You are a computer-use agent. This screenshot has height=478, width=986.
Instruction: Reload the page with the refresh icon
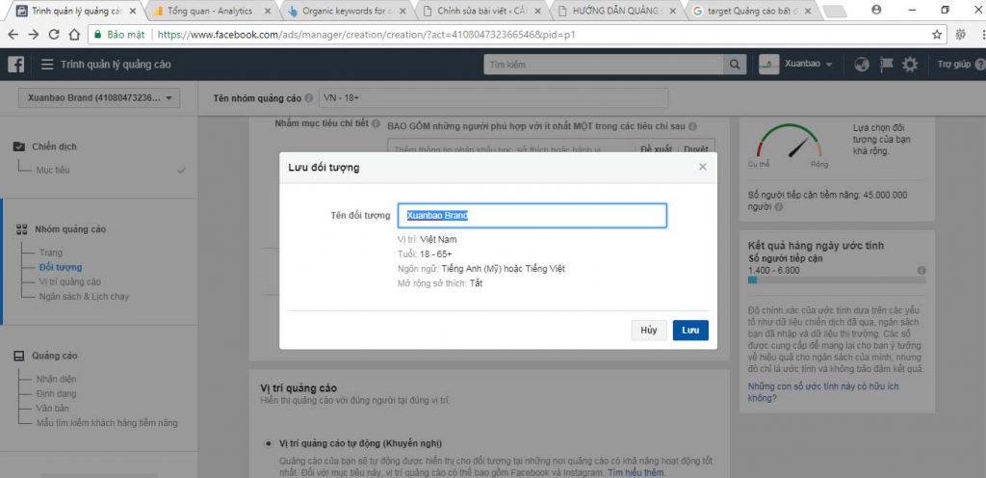point(54,35)
